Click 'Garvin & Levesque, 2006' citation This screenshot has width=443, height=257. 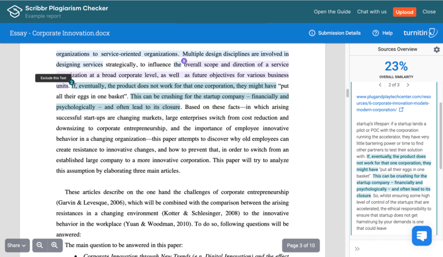pos(90,203)
